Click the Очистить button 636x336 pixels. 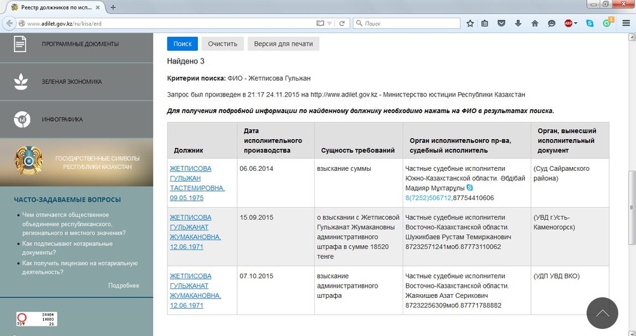(222, 44)
